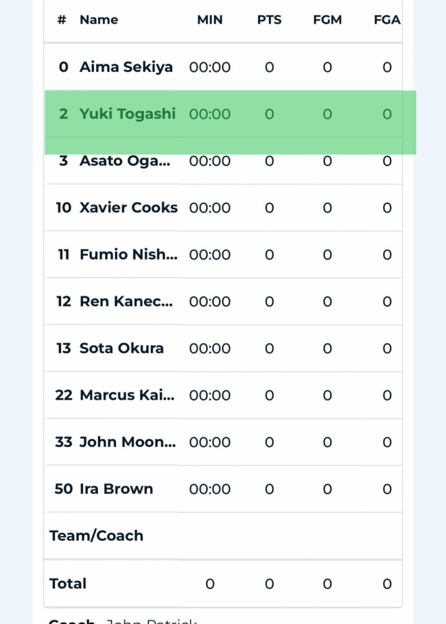Select Ira Brown's 00:00 minutes cell
Screen dimensions: 446x624
[x=210, y=489]
